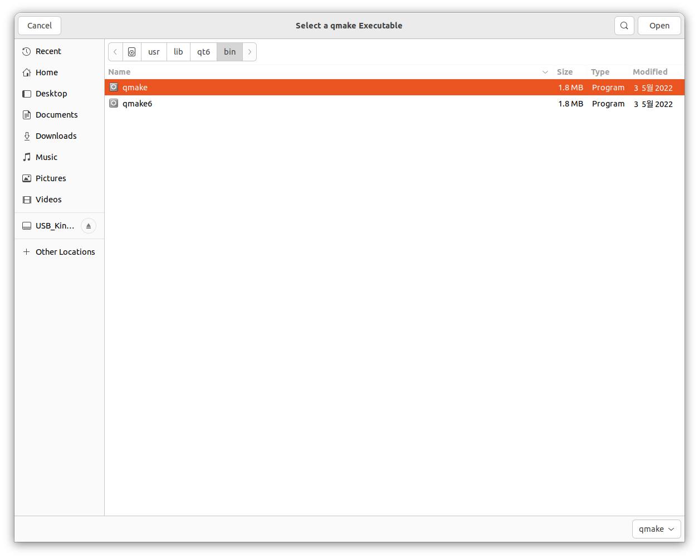The height and width of the screenshot is (558, 699).
Task: Go to Videos folder in sidebar
Action: pos(59,200)
